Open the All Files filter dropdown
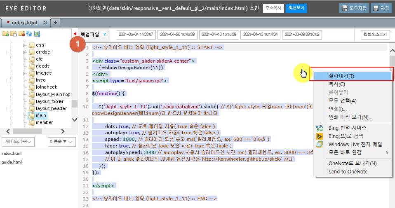Image resolution: width=395 pixels, height=208 pixels. pyautogui.click(x=18, y=142)
